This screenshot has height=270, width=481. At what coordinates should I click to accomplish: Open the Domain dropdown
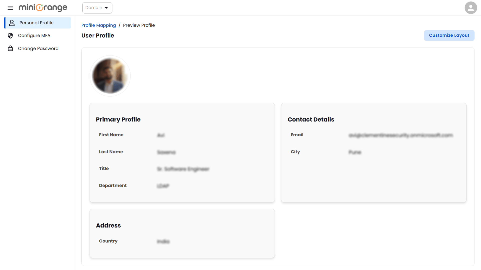click(97, 8)
